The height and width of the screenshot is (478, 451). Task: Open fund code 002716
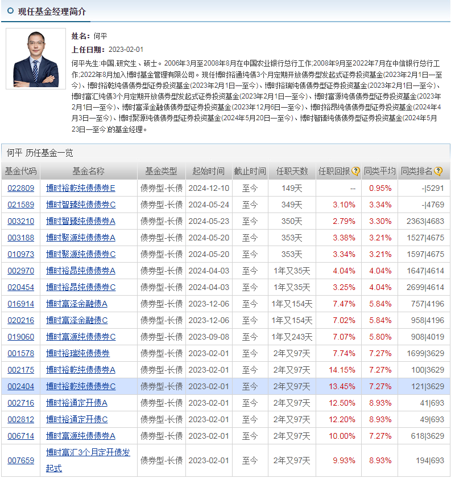point(20,403)
